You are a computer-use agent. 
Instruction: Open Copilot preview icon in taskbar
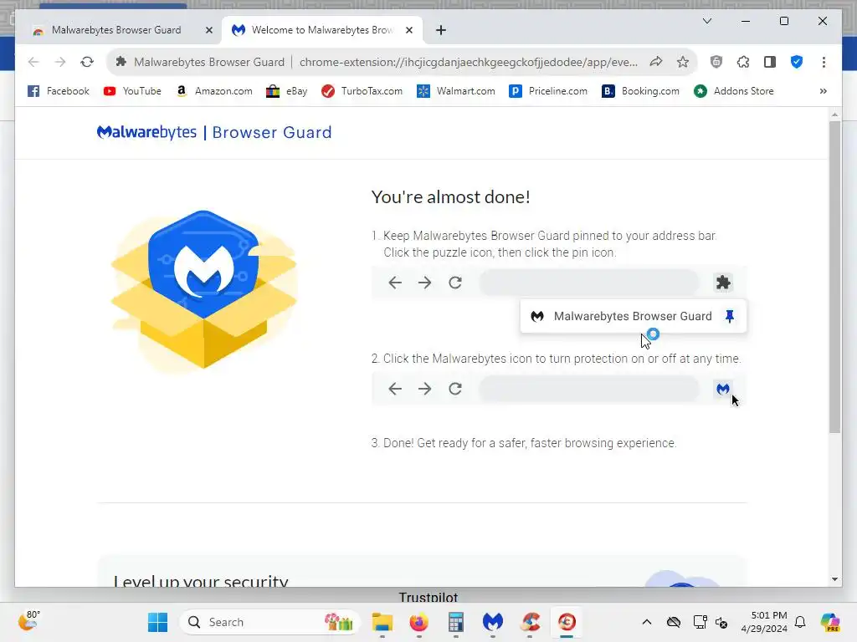click(830, 622)
